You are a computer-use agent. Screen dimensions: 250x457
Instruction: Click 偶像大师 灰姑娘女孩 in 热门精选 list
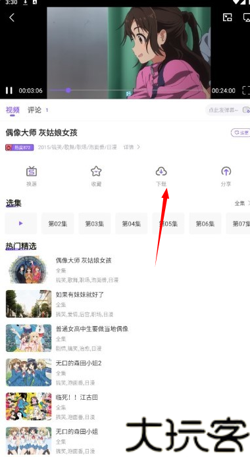[x=84, y=260]
